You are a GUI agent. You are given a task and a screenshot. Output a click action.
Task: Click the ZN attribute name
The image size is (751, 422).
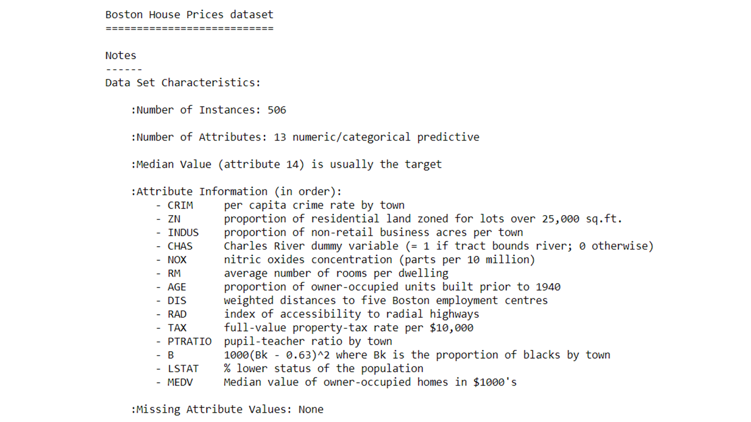[x=174, y=219]
